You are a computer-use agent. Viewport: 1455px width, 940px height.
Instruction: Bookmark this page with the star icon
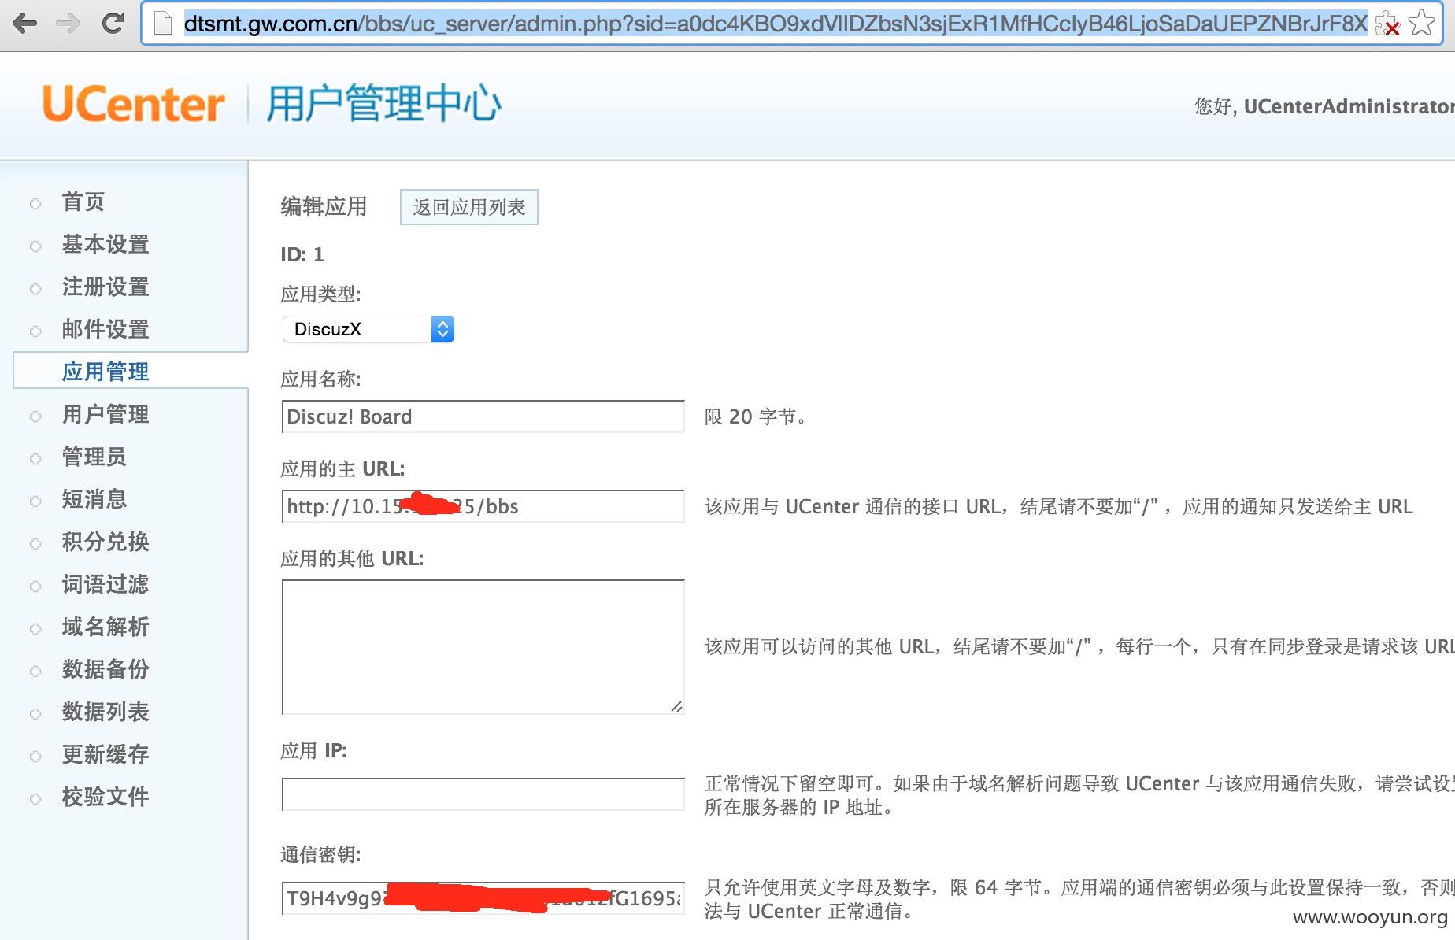pos(1422,24)
